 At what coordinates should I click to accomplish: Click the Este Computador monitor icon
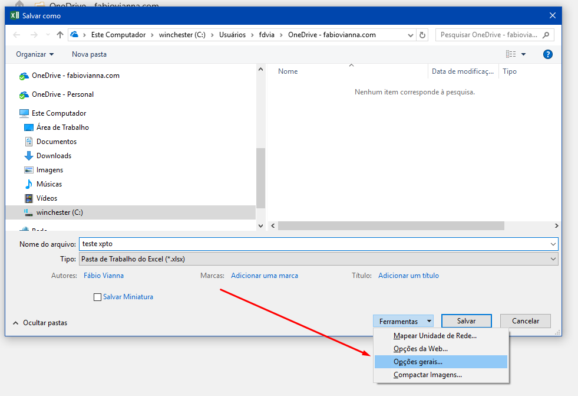click(24, 113)
